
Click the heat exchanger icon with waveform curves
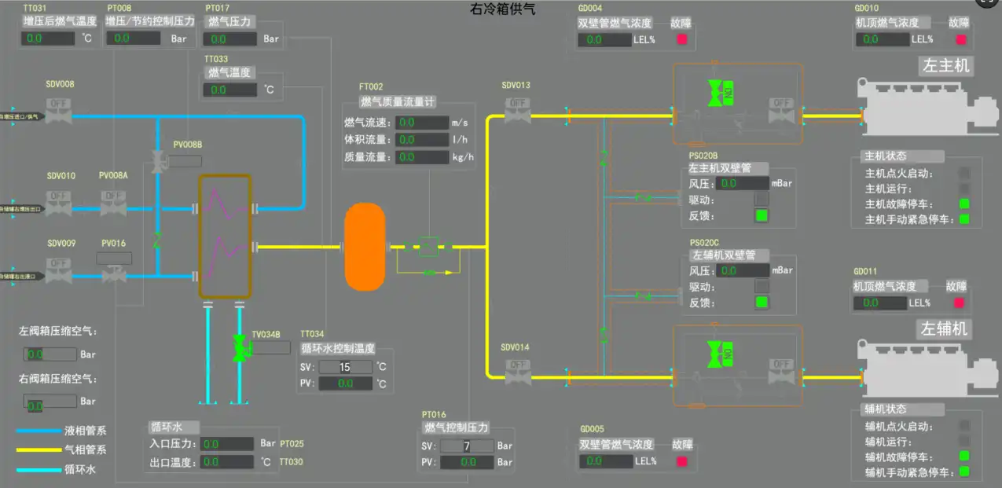(225, 236)
